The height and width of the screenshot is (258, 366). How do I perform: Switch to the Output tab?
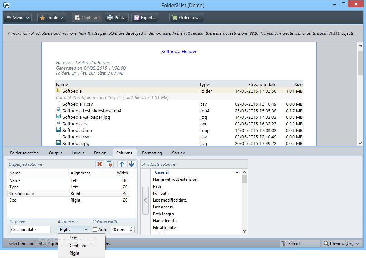pos(56,153)
